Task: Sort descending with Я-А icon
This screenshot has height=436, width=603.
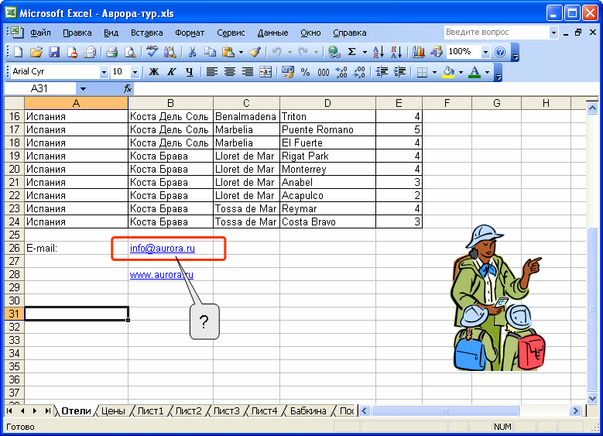Action: (396, 52)
